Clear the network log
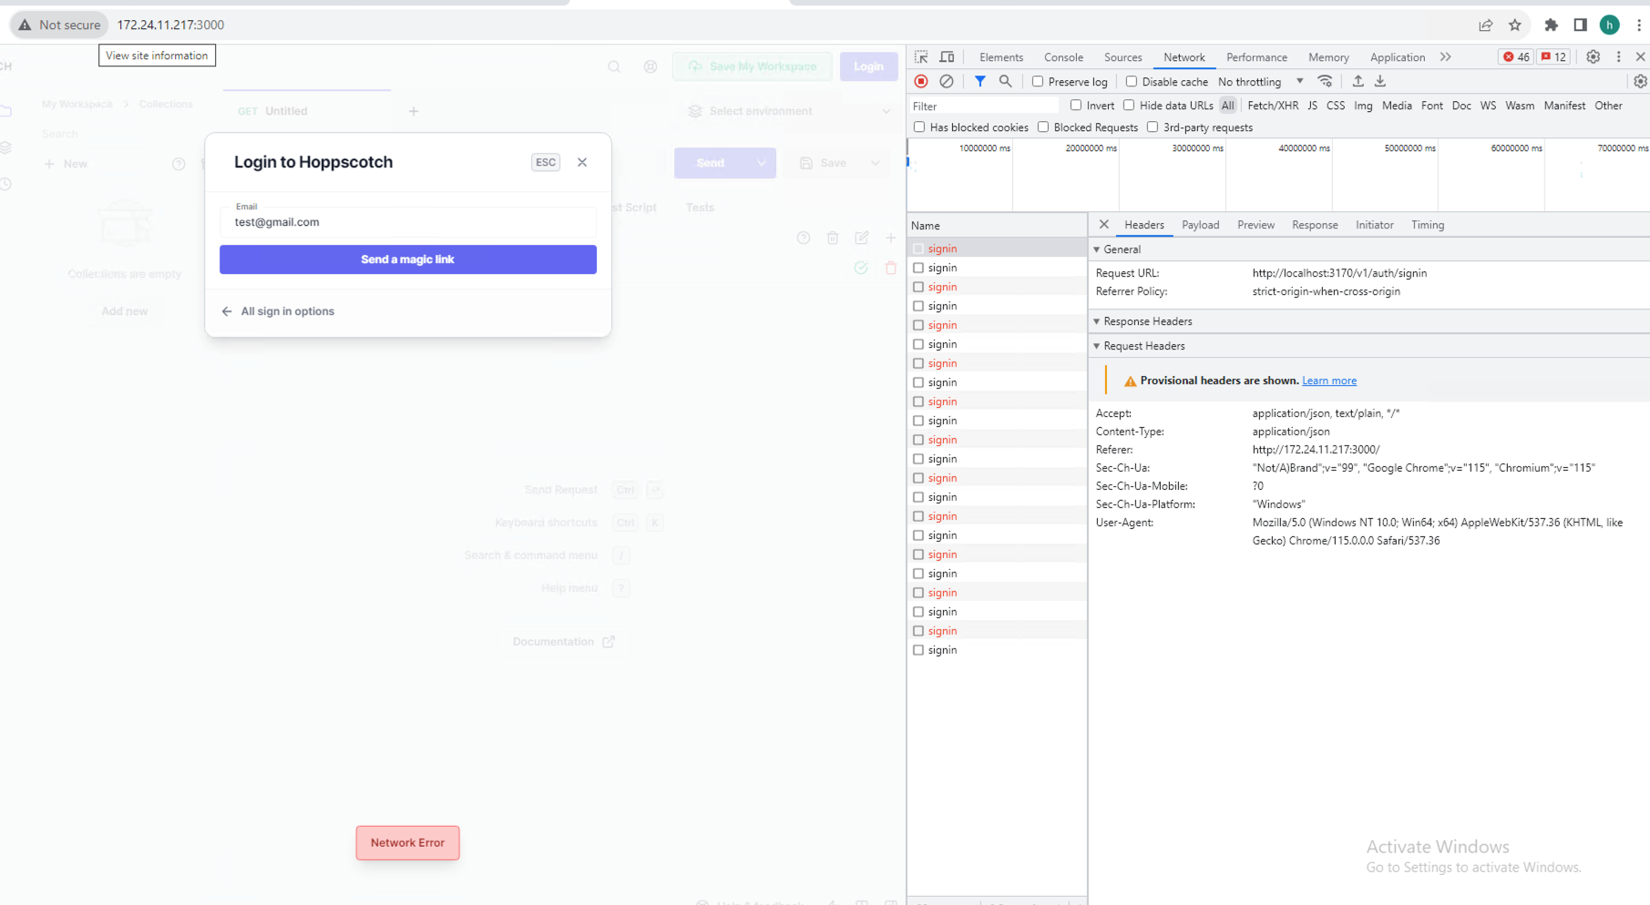 947,81
